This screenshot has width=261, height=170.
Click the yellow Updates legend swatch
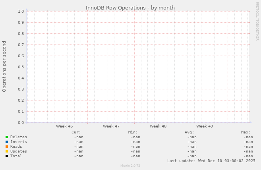[x=7, y=151]
